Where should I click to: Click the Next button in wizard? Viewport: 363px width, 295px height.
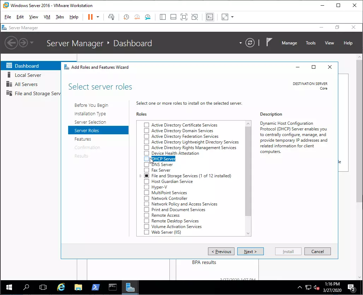click(x=250, y=251)
